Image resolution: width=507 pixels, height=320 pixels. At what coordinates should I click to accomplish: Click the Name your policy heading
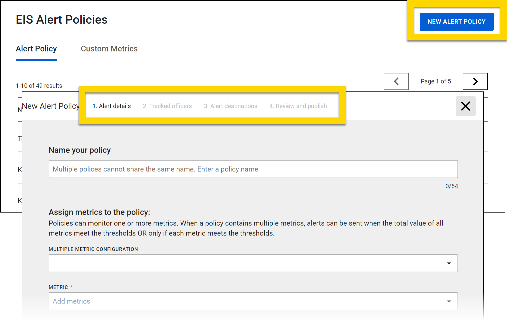[80, 150]
